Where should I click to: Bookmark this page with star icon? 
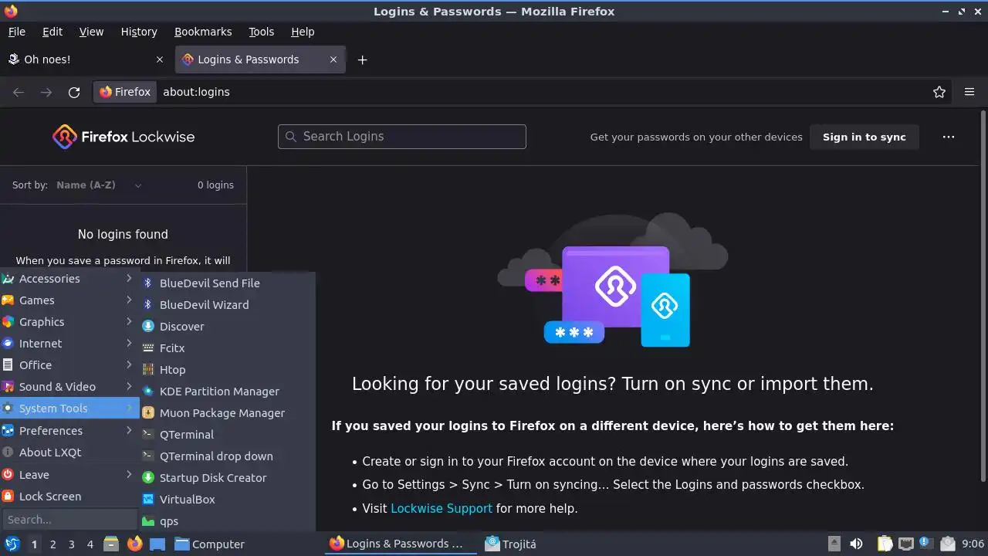tap(939, 92)
